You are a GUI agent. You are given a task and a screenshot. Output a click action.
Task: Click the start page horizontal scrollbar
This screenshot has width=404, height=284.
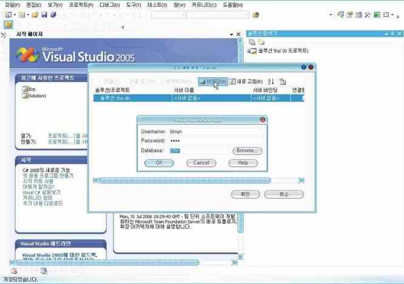tap(123, 263)
